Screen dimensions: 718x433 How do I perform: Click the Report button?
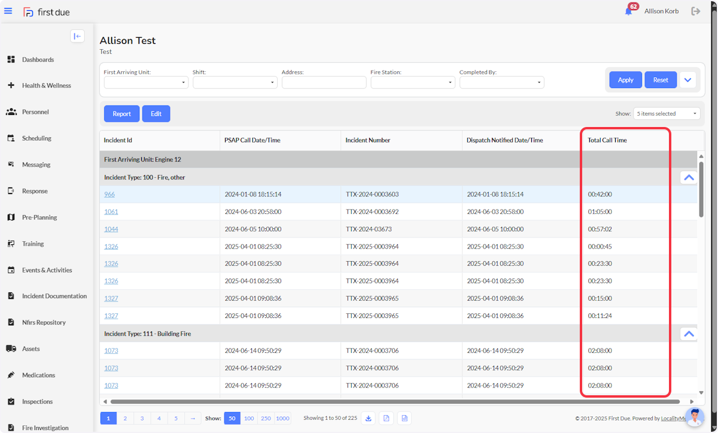(121, 114)
